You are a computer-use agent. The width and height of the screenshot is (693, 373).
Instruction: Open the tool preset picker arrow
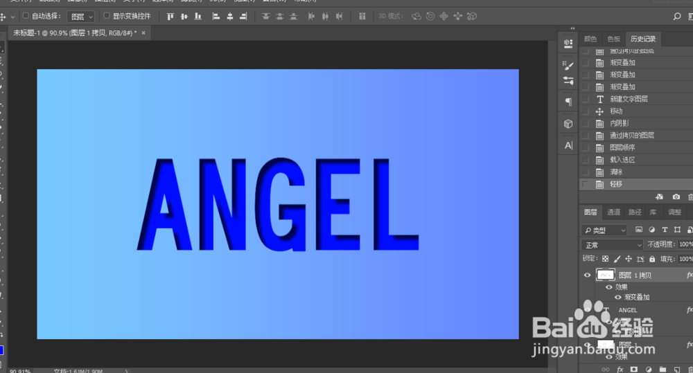(12, 17)
